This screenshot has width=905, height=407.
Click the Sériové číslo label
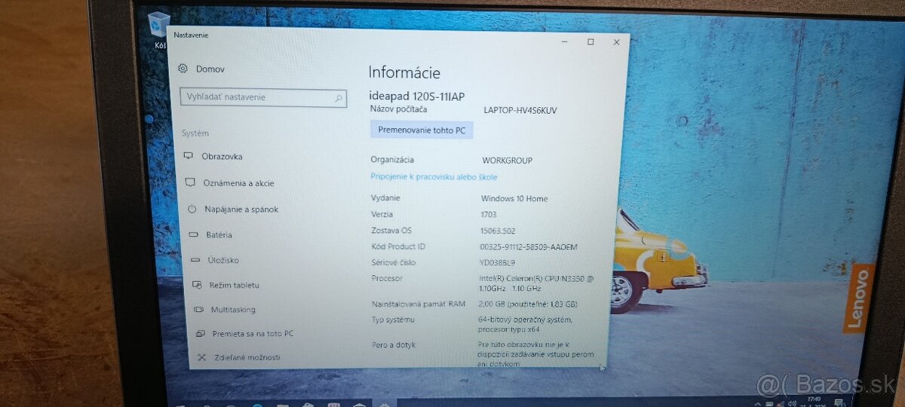point(394,263)
